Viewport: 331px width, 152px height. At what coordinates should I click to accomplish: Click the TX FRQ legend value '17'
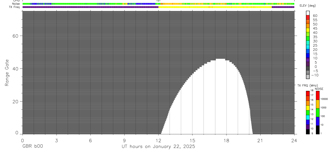[312, 95]
